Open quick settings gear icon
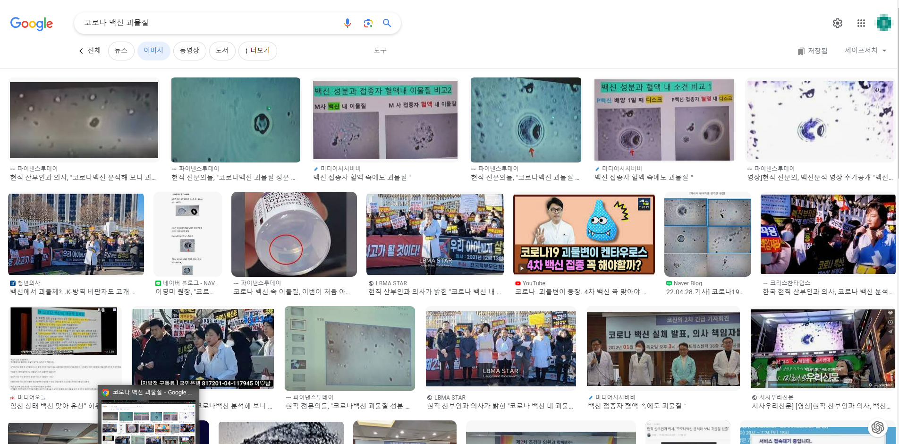This screenshot has width=899, height=444. [838, 23]
